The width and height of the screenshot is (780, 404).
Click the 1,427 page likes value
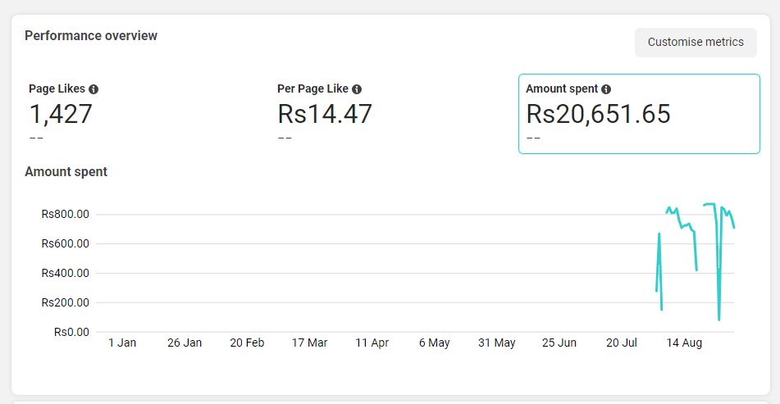coord(61,114)
